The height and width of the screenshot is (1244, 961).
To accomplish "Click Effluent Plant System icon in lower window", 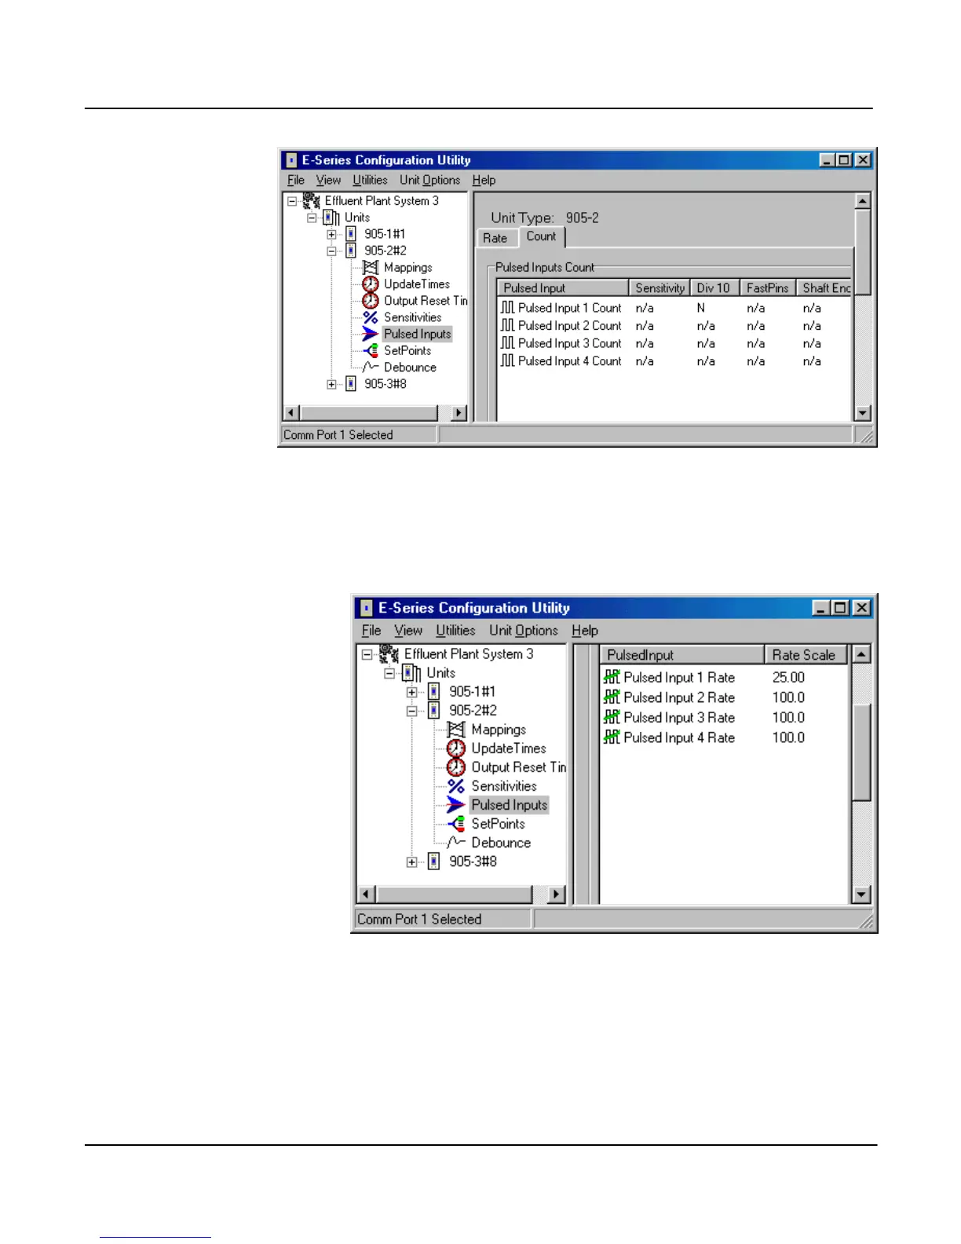I will 389,653.
